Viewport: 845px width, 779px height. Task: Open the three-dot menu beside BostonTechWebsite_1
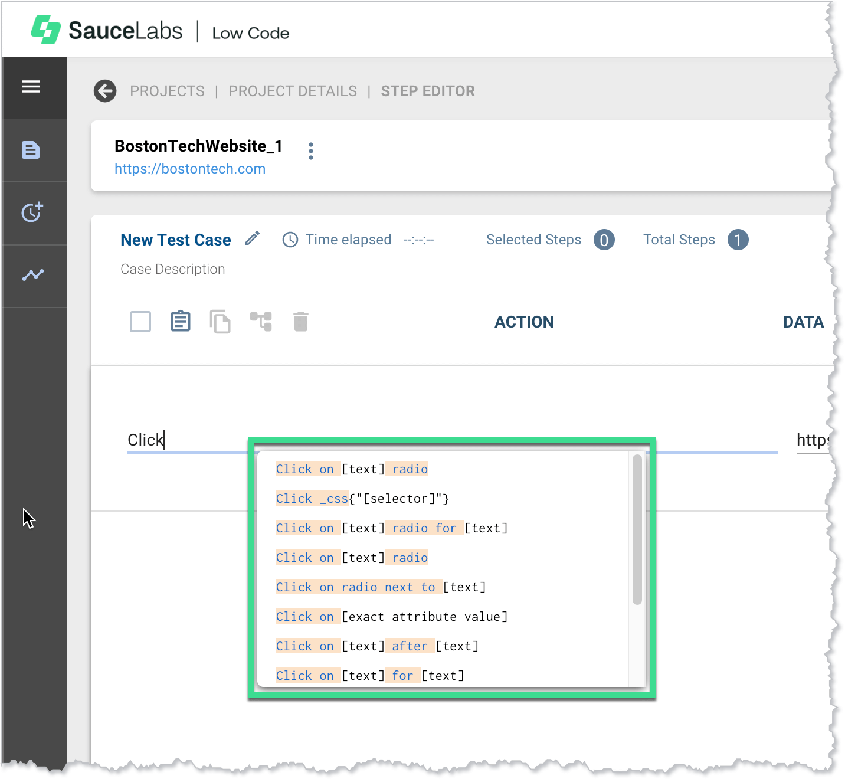coord(310,150)
